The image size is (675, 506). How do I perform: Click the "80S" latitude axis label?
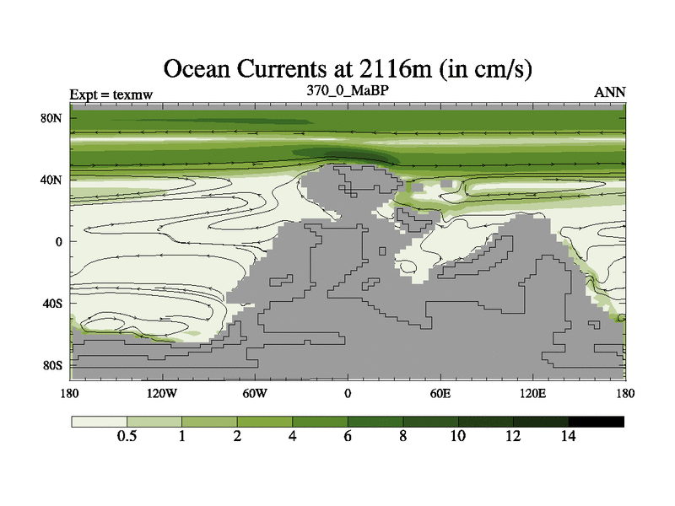(53, 365)
